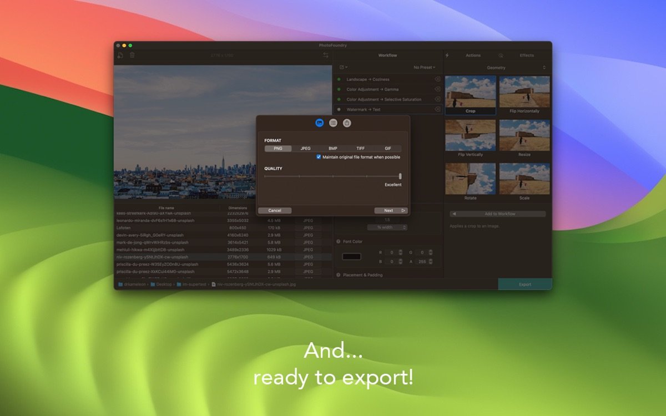The width and height of the screenshot is (666, 416).
Task: Open the list options icon in export dialog
Action: 333,123
